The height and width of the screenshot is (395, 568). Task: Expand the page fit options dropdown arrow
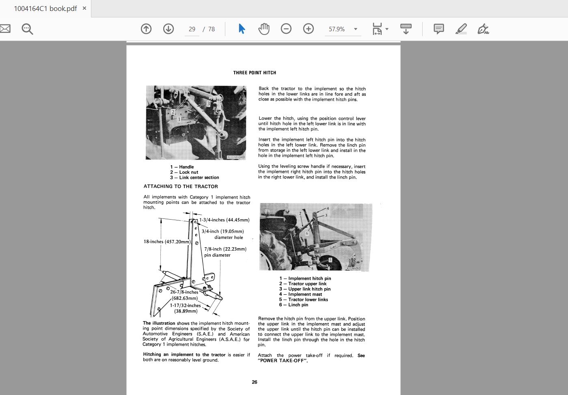[387, 29]
